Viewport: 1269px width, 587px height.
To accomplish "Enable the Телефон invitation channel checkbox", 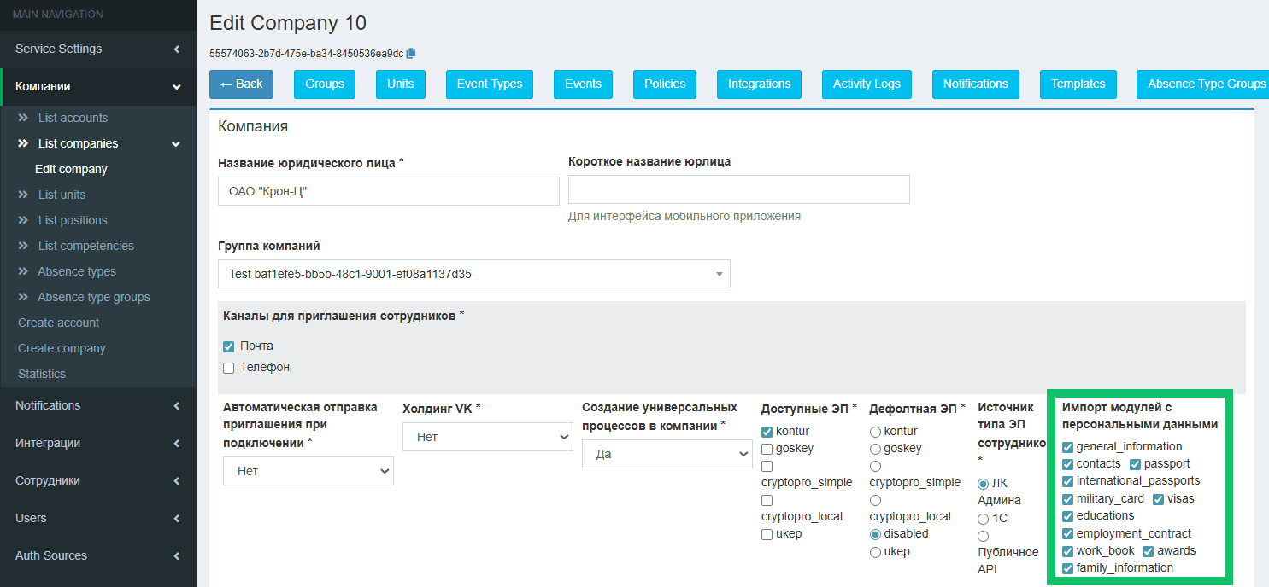I will tap(228, 368).
